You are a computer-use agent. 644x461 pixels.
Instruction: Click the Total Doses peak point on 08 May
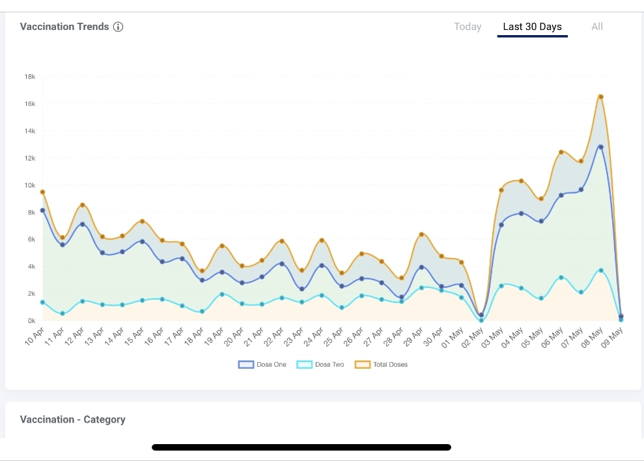tap(601, 97)
